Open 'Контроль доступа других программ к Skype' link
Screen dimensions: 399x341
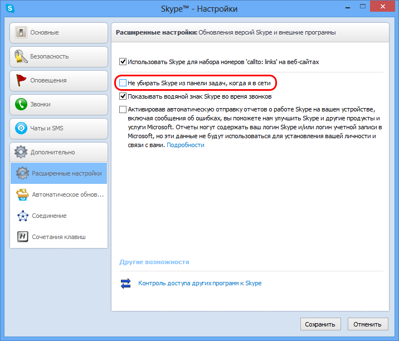[x=199, y=283]
